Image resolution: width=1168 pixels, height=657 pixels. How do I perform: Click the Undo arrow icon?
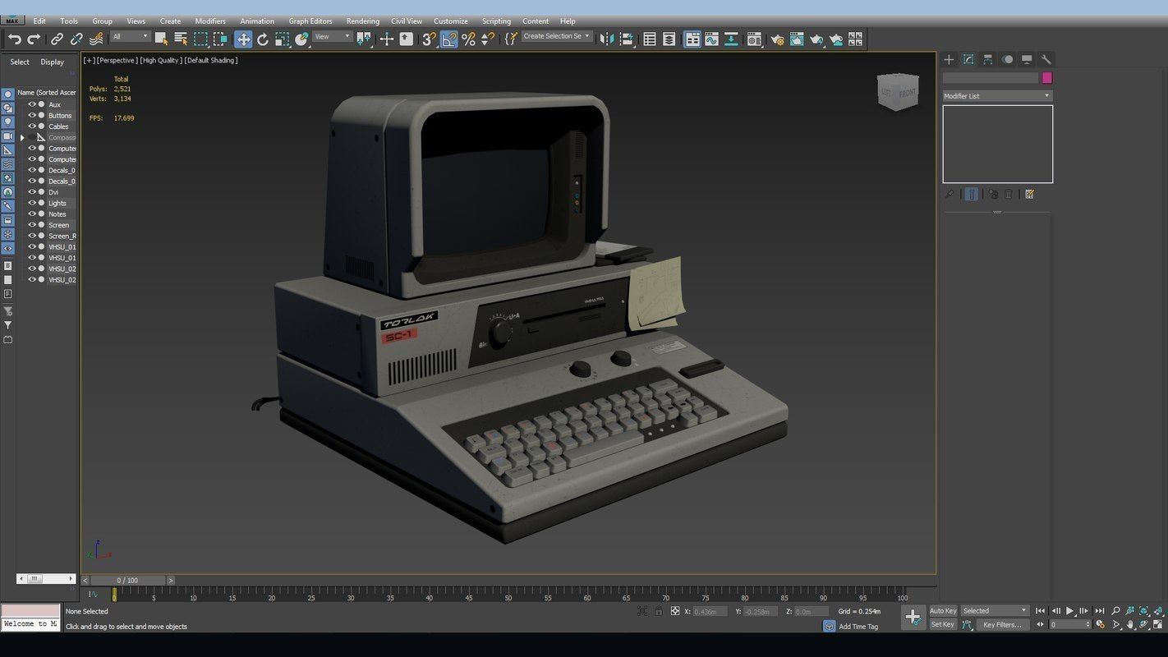click(x=14, y=39)
